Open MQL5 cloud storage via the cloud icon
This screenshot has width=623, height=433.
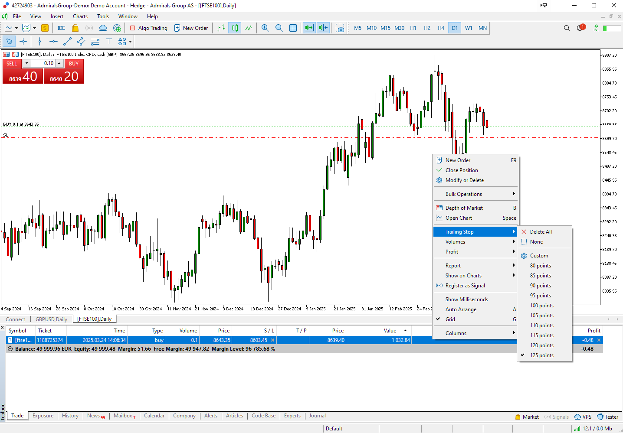102,28
